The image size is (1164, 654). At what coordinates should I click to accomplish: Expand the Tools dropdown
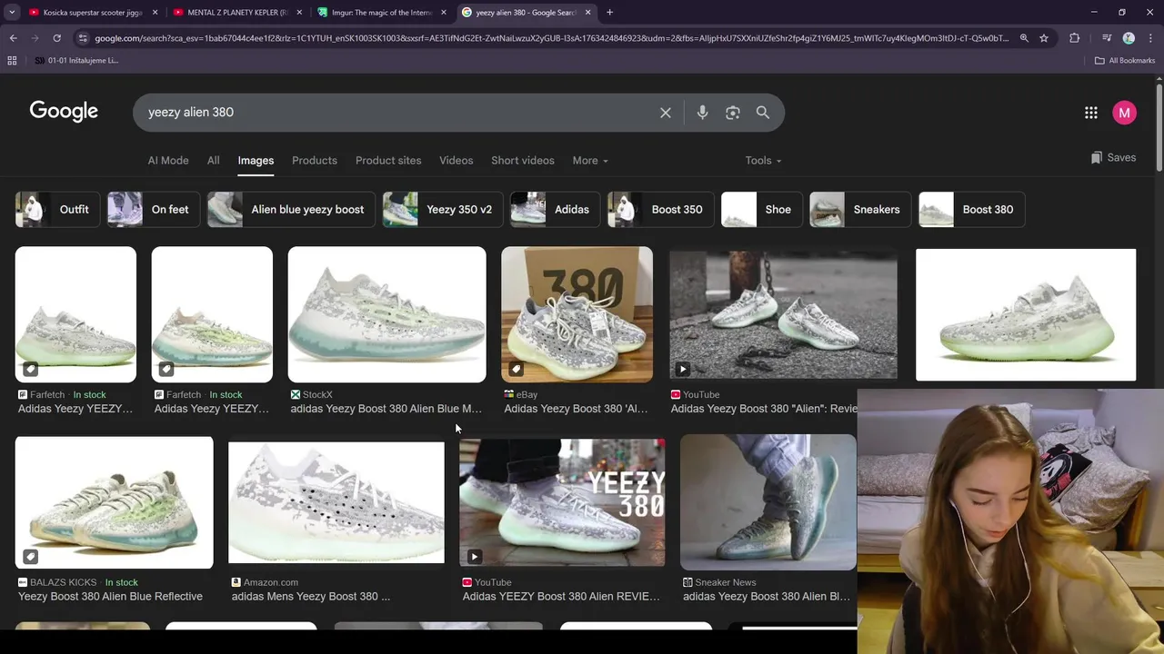[x=763, y=160]
